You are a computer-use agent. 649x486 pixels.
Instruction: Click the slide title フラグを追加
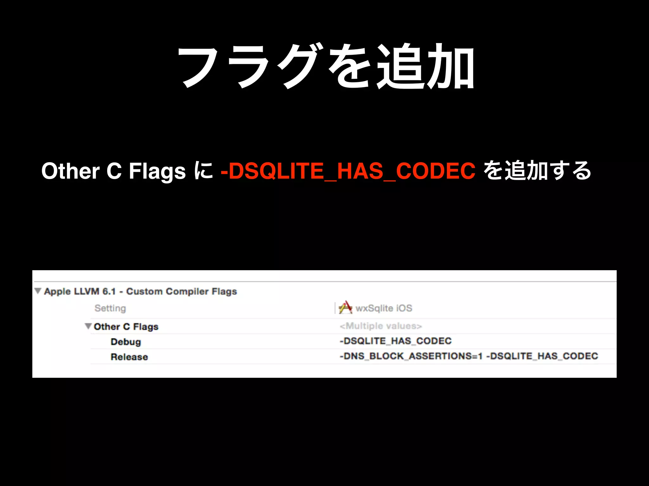pos(326,66)
